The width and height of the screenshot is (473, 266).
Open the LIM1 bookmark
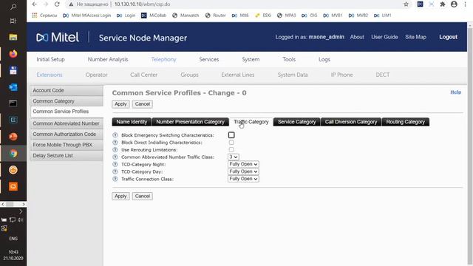[x=383, y=16]
